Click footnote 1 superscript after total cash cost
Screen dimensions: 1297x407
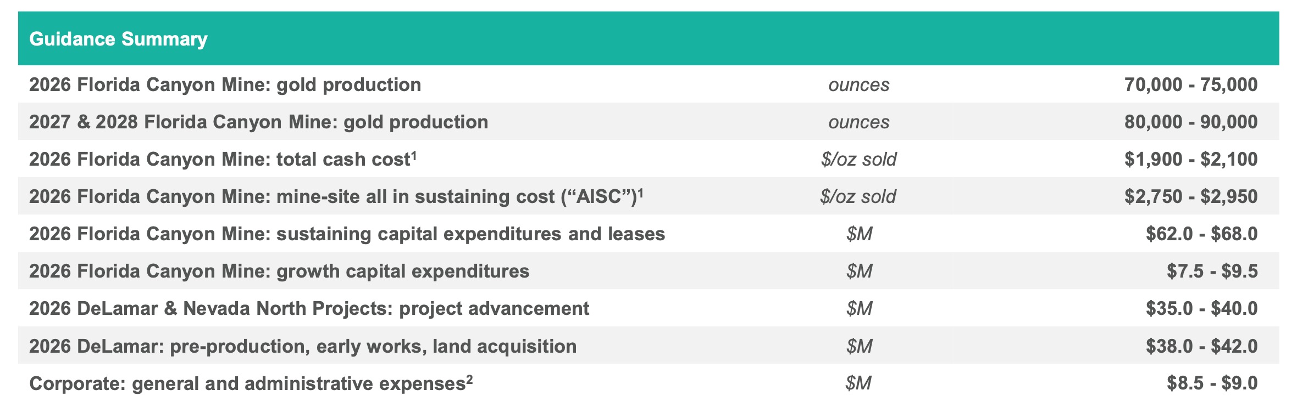(414, 155)
